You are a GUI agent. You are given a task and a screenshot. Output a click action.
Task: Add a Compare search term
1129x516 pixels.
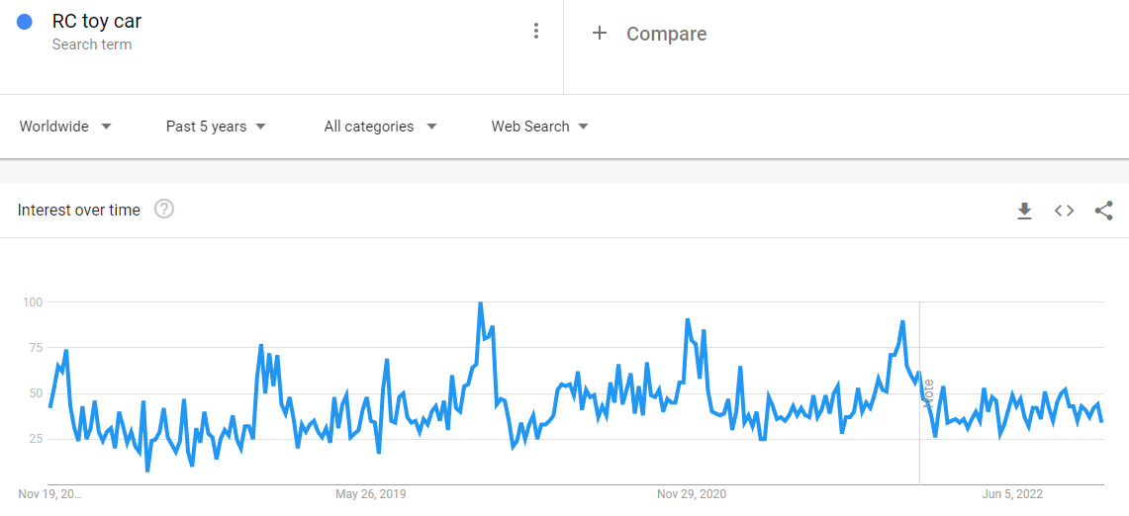point(666,35)
